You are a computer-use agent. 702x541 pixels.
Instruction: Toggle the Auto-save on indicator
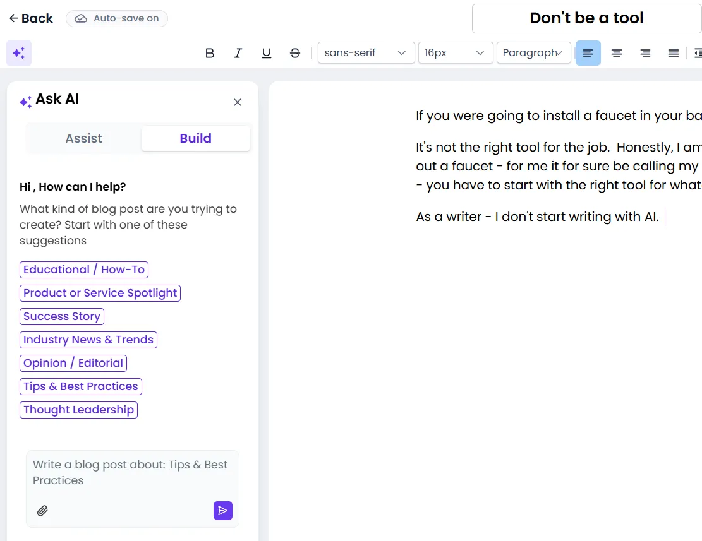pyautogui.click(x=117, y=18)
